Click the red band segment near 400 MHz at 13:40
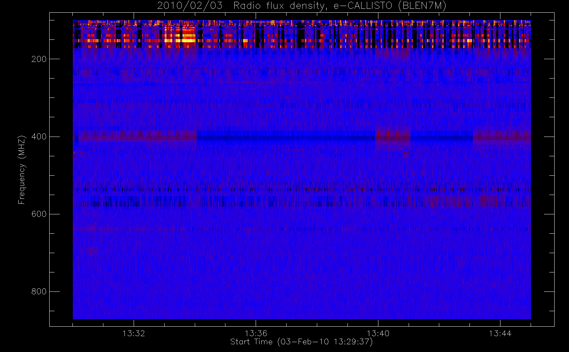569x352 pixels. click(x=393, y=137)
